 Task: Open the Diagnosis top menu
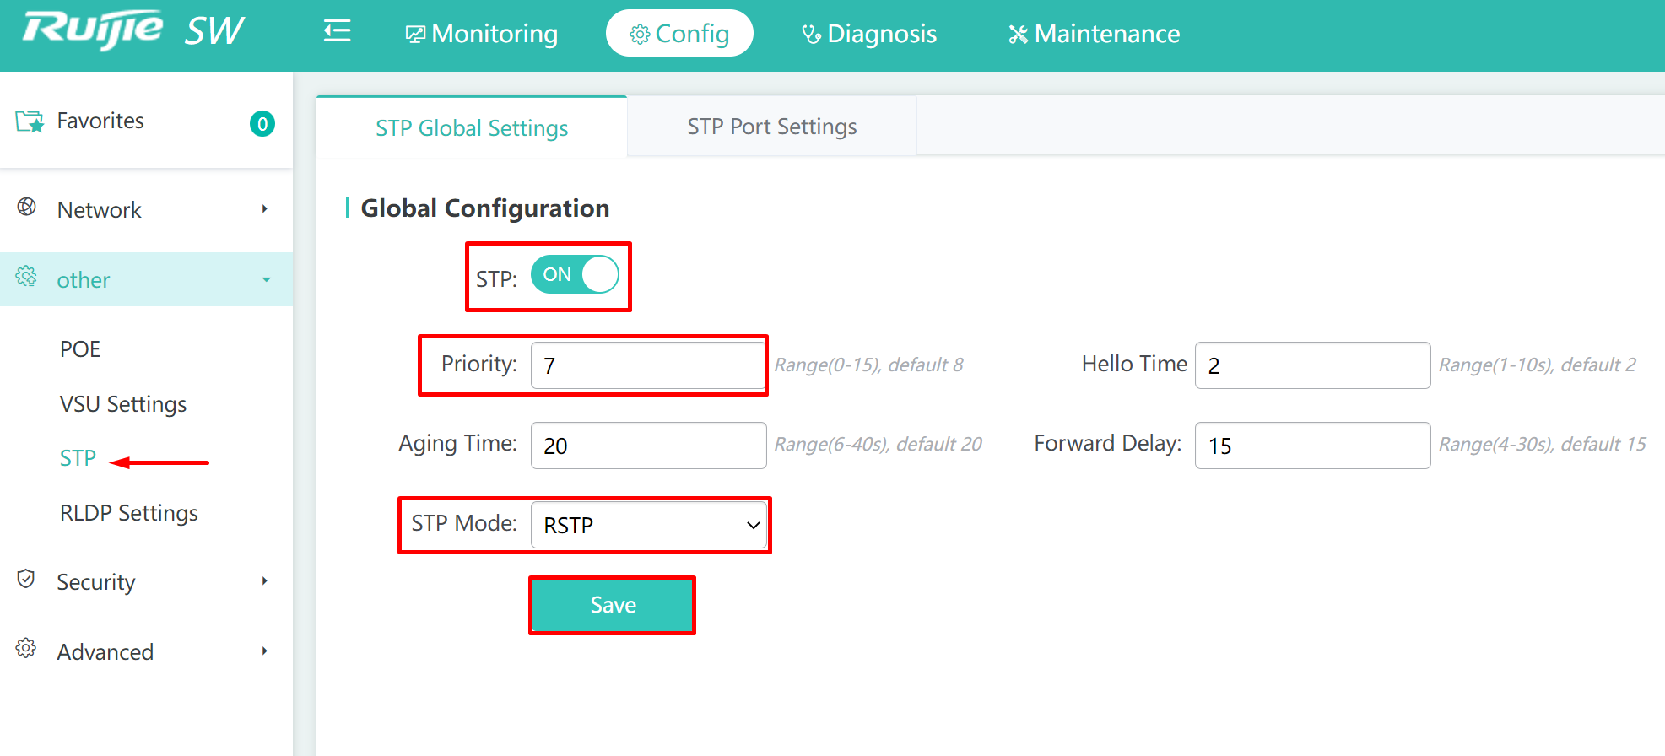coord(869,34)
